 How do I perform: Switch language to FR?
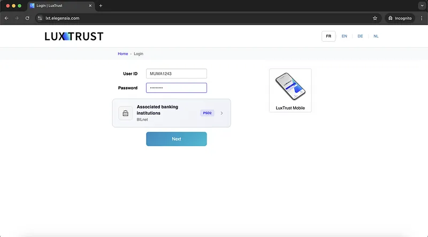tap(328, 36)
